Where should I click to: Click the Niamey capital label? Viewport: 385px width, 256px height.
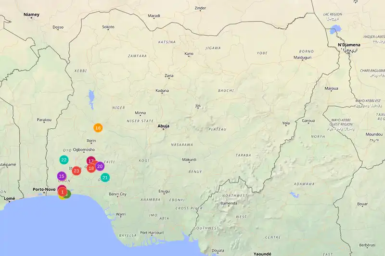coord(31,14)
